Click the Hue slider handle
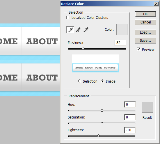Viewport: 160px width, 144px height. (x=102, y=110)
